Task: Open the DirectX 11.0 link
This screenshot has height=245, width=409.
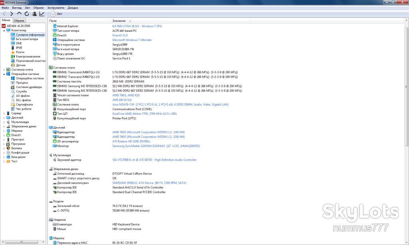Action: pyautogui.click(x=120, y=35)
